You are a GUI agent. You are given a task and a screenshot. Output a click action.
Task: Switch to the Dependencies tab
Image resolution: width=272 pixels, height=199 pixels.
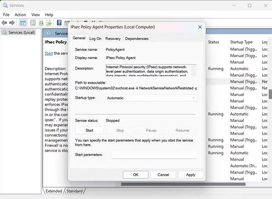click(x=137, y=39)
